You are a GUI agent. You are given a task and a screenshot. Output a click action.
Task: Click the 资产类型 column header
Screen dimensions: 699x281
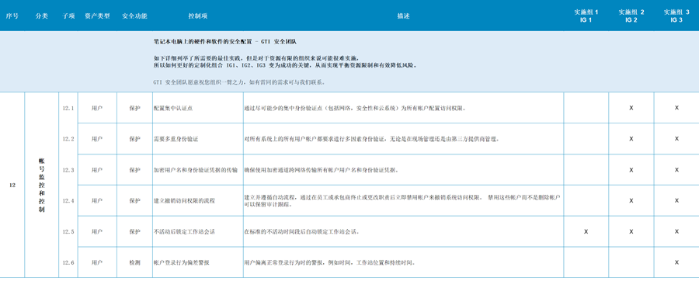coord(97,16)
